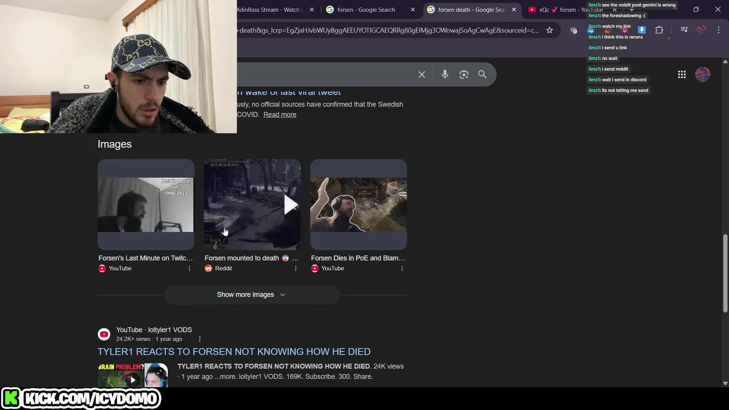The height and width of the screenshot is (410, 729).
Task: Click the browser address bar URL
Action: coord(387,30)
